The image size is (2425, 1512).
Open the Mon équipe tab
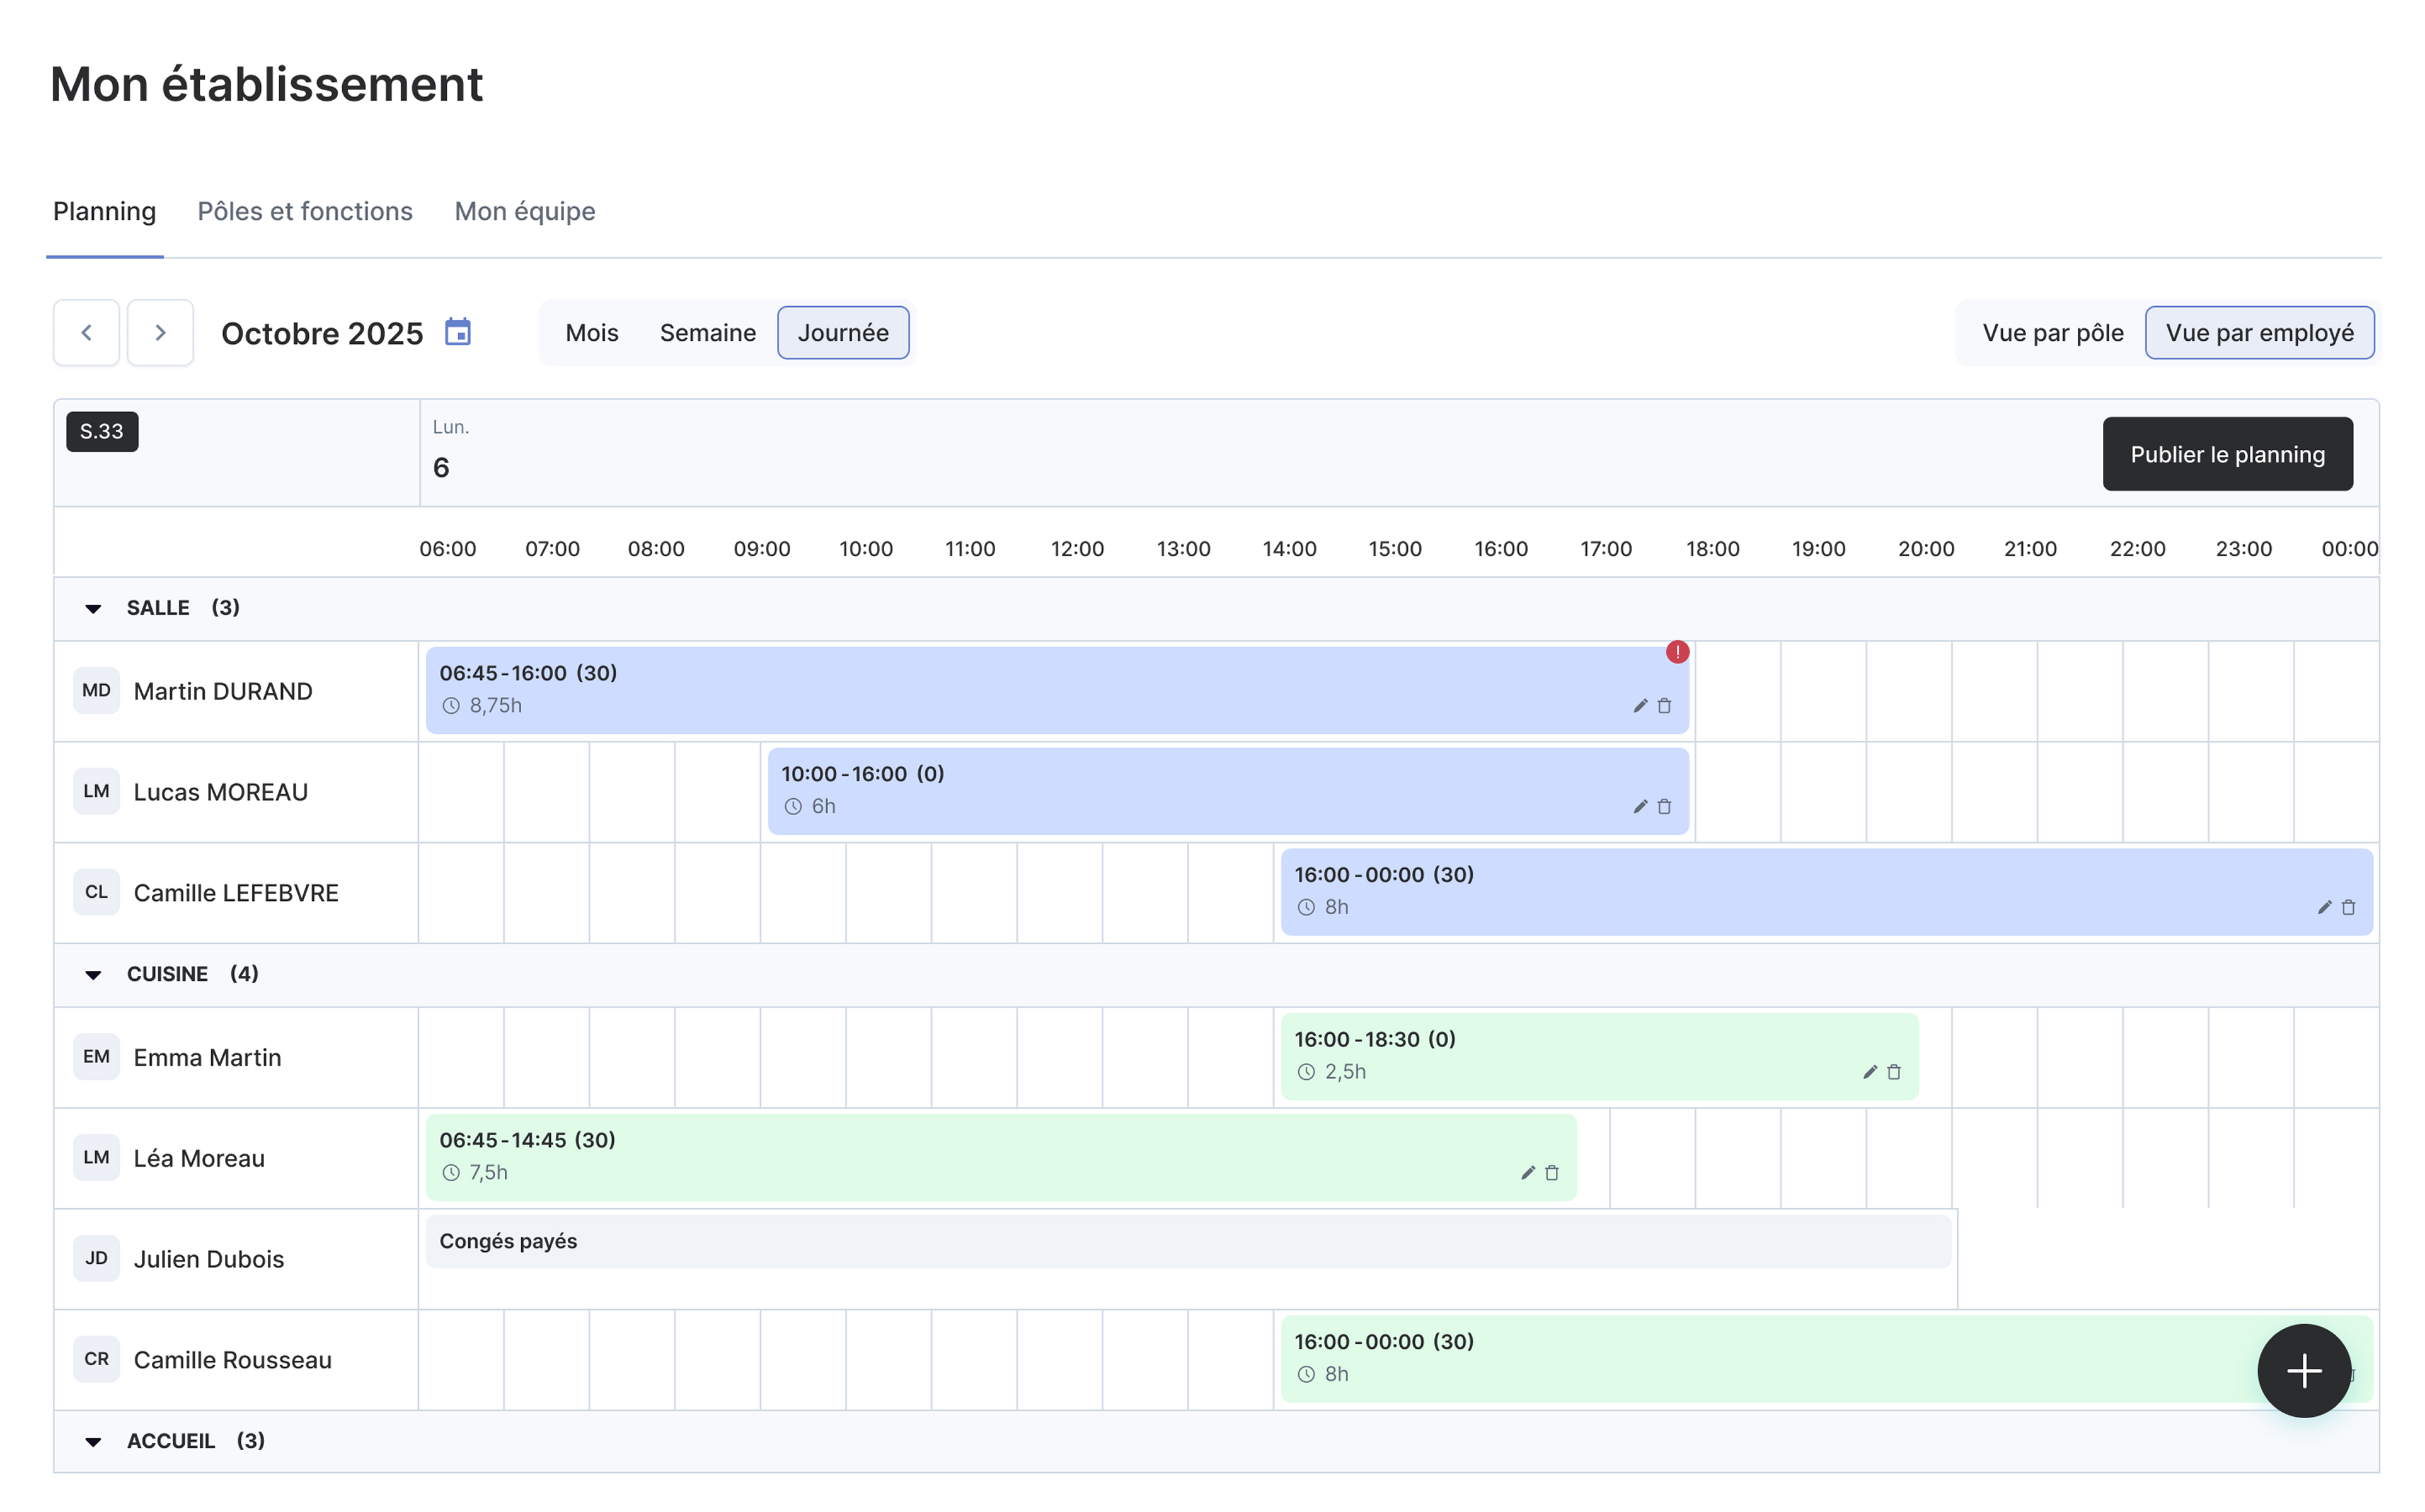524,212
